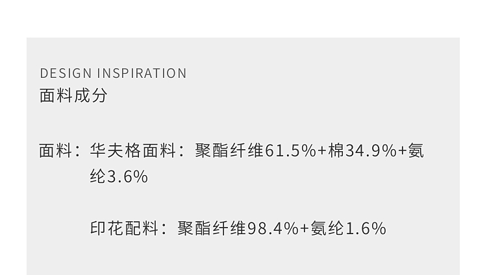Click the 印花配料 label
The width and height of the screenshot is (487, 275).
(x=124, y=228)
